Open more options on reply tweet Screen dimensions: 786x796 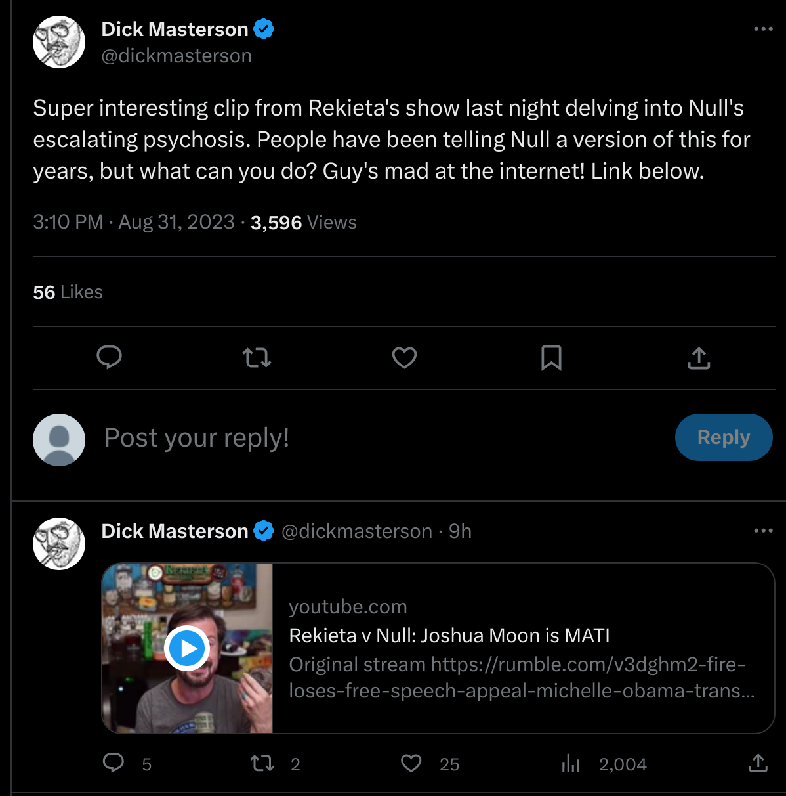(x=763, y=531)
